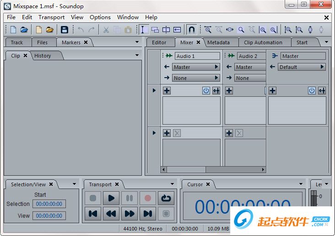Click the Selection start time field
Viewport: 335px width, 236px height.
pyautogui.click(x=49, y=204)
